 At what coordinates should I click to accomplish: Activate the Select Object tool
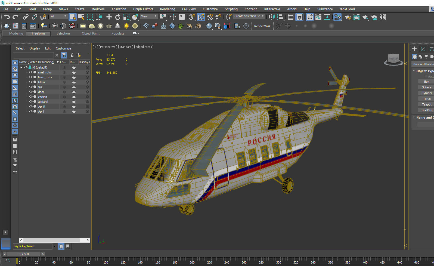72,17
